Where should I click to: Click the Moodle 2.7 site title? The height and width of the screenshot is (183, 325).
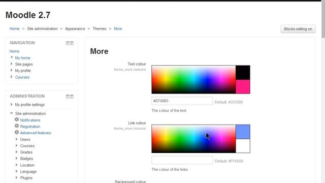point(28,15)
